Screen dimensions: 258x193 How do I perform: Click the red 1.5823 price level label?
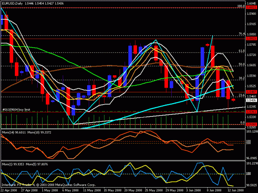[x=251, y=39]
